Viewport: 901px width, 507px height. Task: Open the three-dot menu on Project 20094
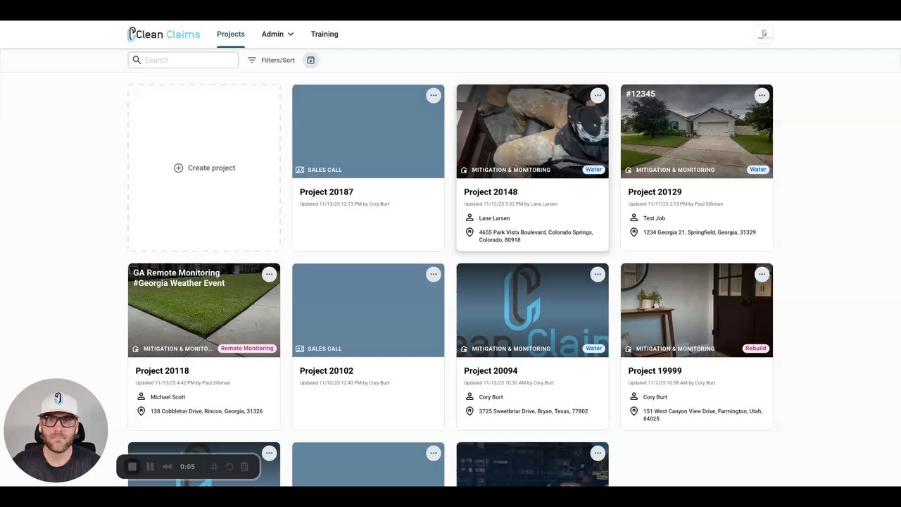(x=598, y=275)
